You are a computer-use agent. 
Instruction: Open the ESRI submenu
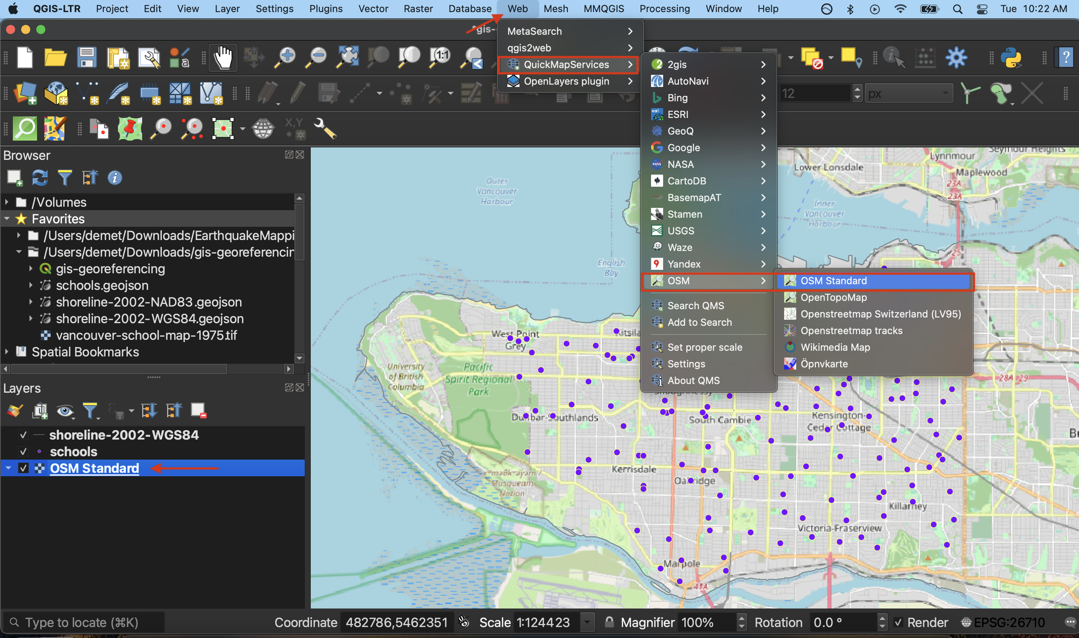pyautogui.click(x=708, y=115)
